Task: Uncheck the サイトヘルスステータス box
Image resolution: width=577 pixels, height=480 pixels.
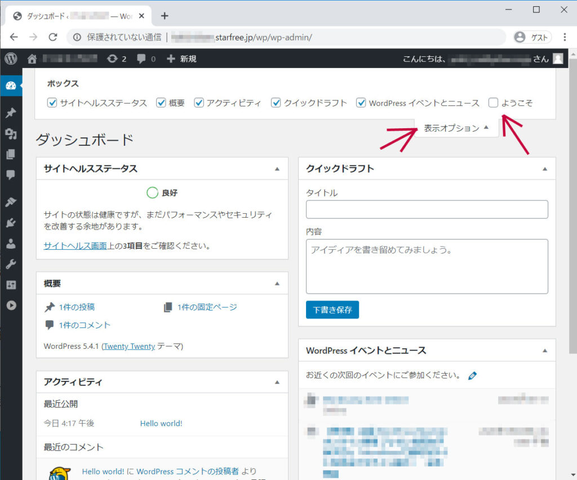Action: (52, 103)
